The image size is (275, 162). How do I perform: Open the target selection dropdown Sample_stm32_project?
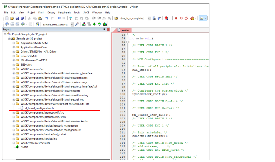pyautogui.click(x=72, y=24)
